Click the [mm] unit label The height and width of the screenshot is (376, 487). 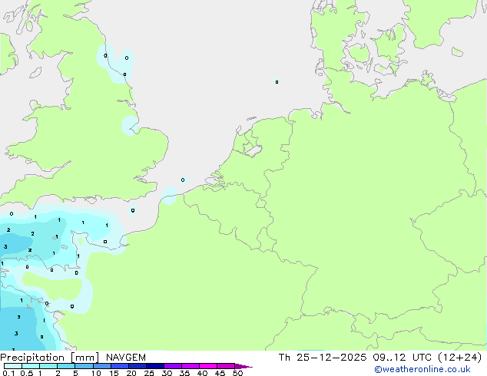tap(85, 358)
